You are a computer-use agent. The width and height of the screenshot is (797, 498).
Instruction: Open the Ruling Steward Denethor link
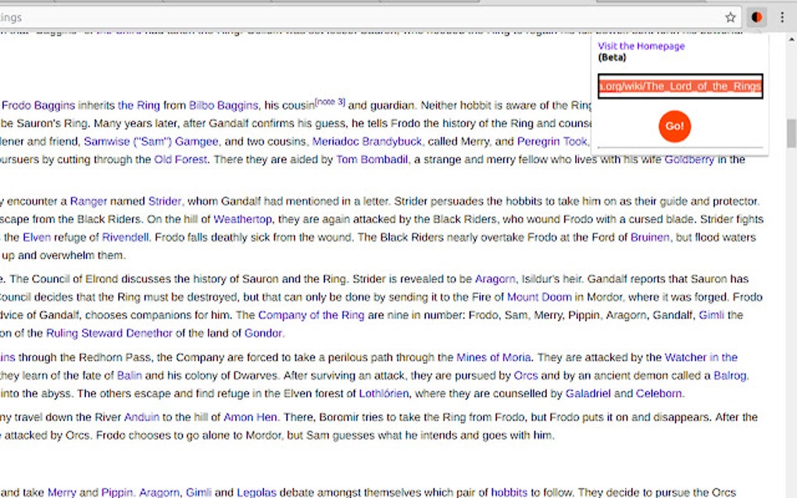click(109, 333)
